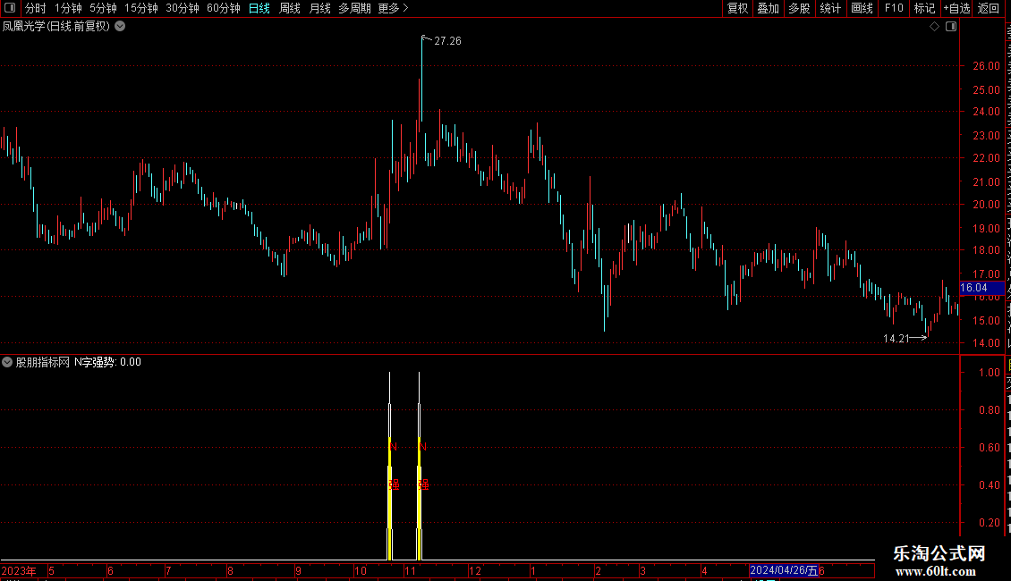Open the 画线 drawing tools
Image resolution: width=1011 pixels, height=581 pixels.
coord(862,8)
